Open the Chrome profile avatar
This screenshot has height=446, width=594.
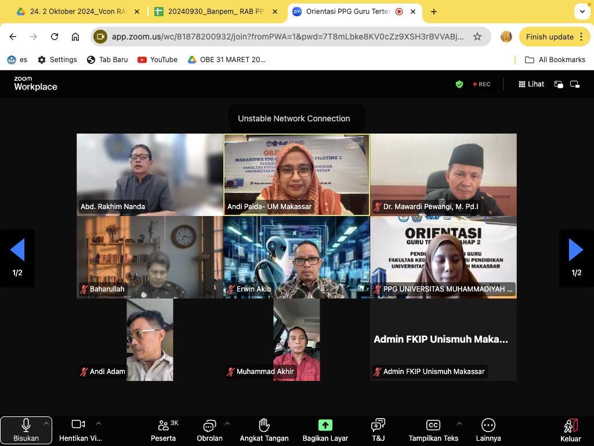[506, 37]
